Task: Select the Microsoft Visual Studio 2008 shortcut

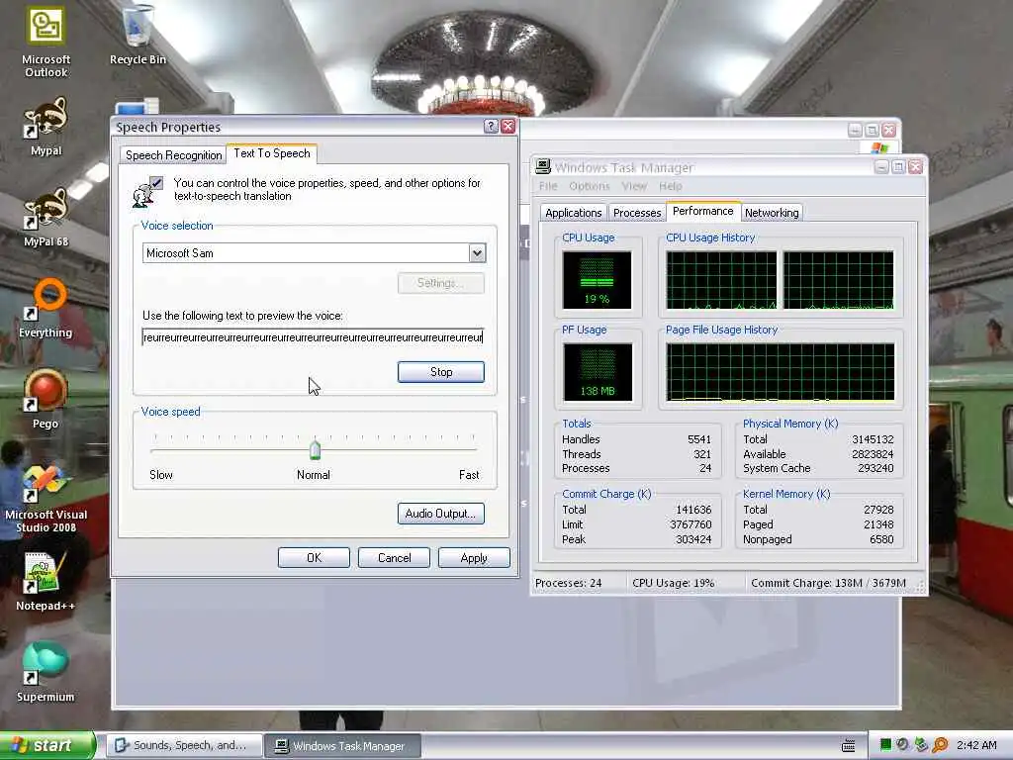Action: 46,499
